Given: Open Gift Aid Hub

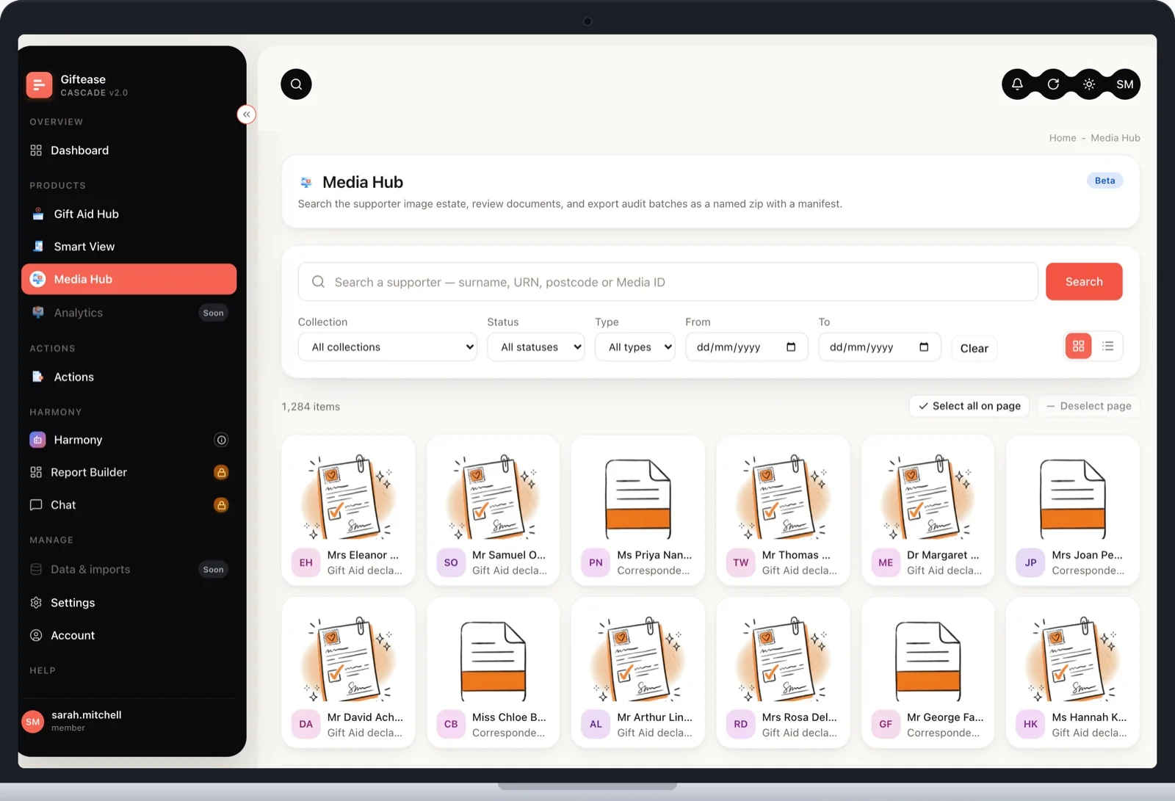Looking at the screenshot, I should (x=129, y=214).
